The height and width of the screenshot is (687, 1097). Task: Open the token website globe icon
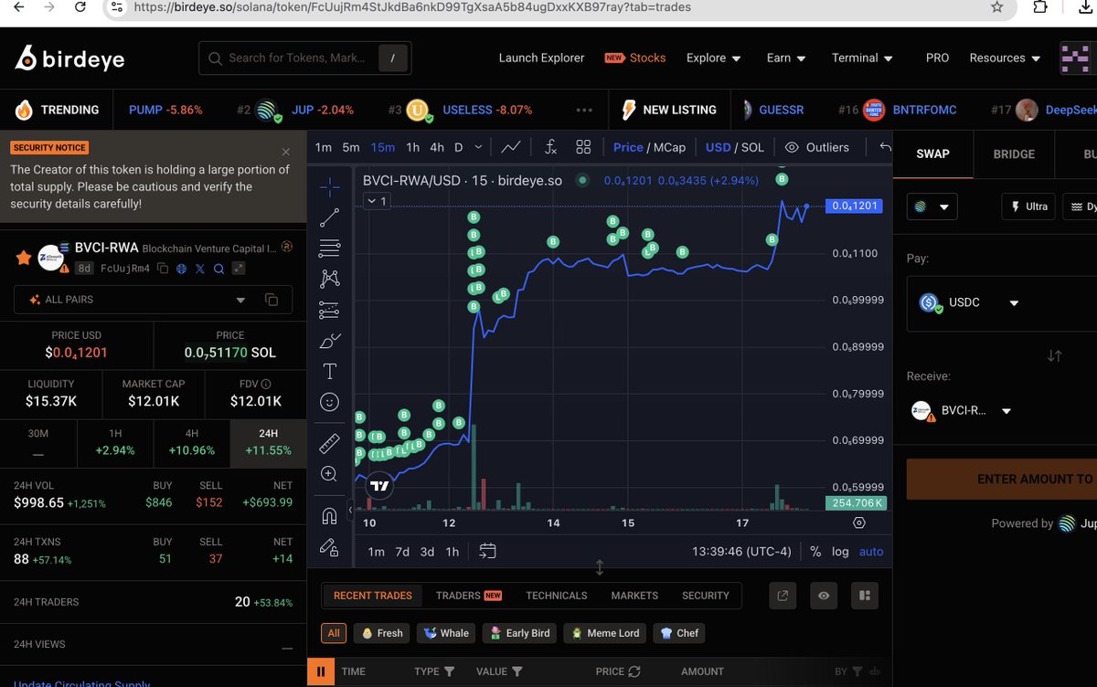[181, 269]
